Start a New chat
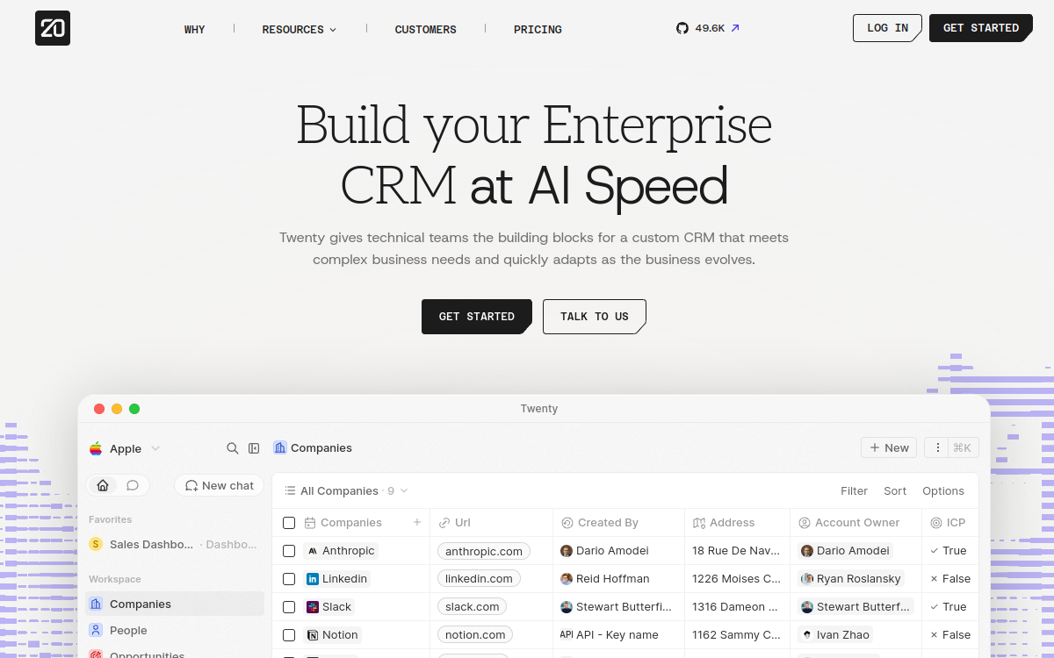Viewport: 1054px width, 658px height. tap(220, 485)
